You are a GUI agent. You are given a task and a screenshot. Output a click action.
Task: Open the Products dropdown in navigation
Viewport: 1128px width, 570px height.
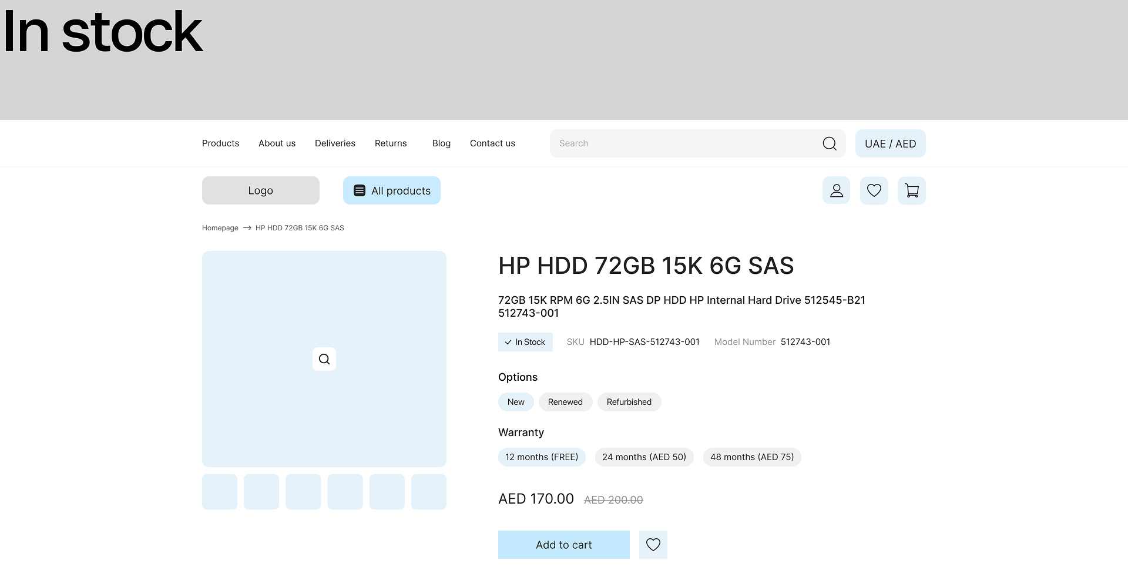pos(220,143)
